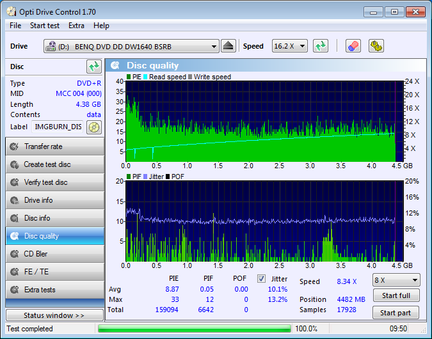The width and height of the screenshot is (432, 339).
Task: Click the elapsed time 09:50
Action: (x=398, y=329)
